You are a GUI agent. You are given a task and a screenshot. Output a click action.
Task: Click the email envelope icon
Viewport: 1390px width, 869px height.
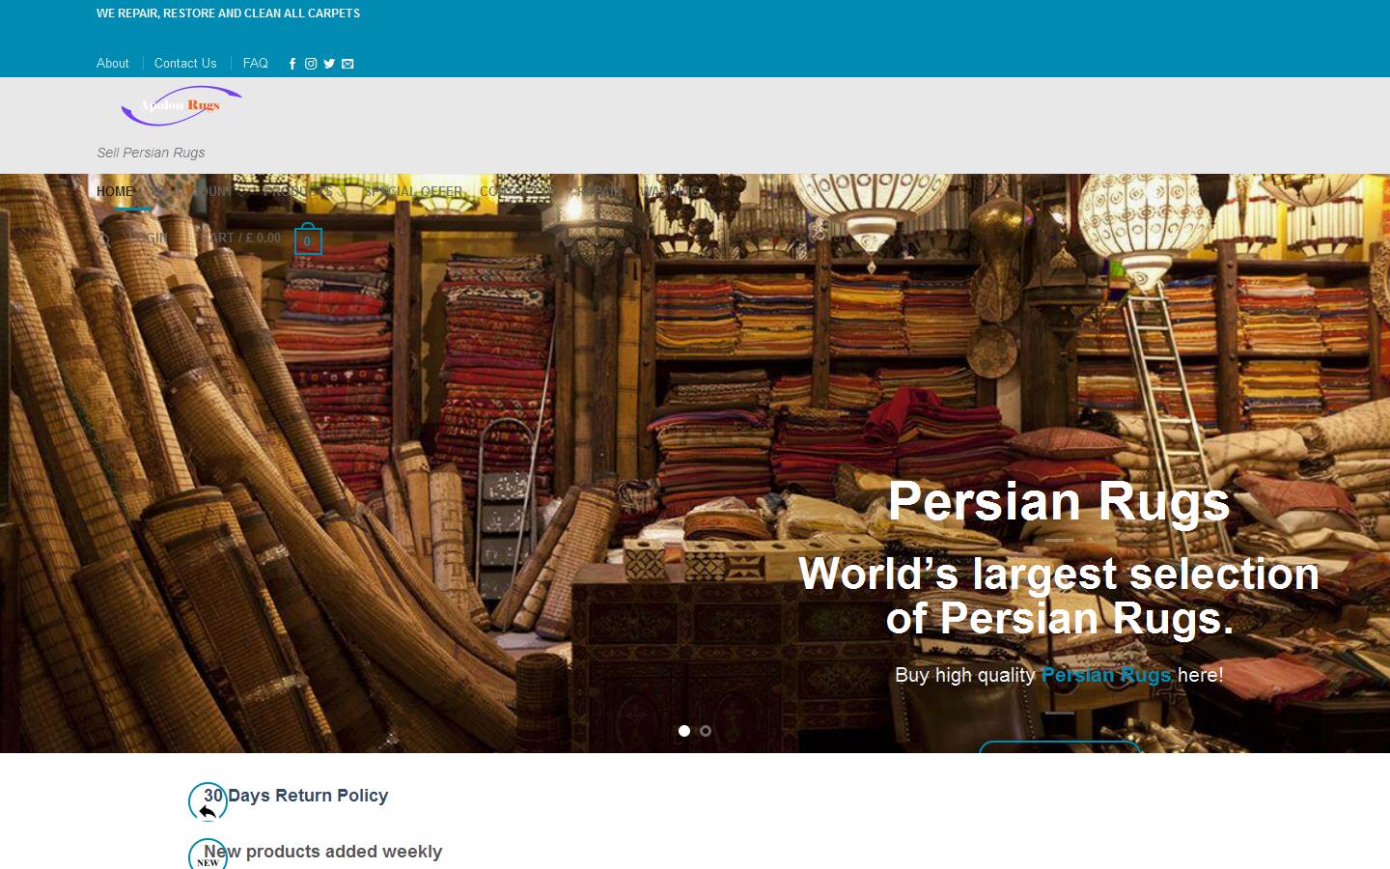coord(347,64)
